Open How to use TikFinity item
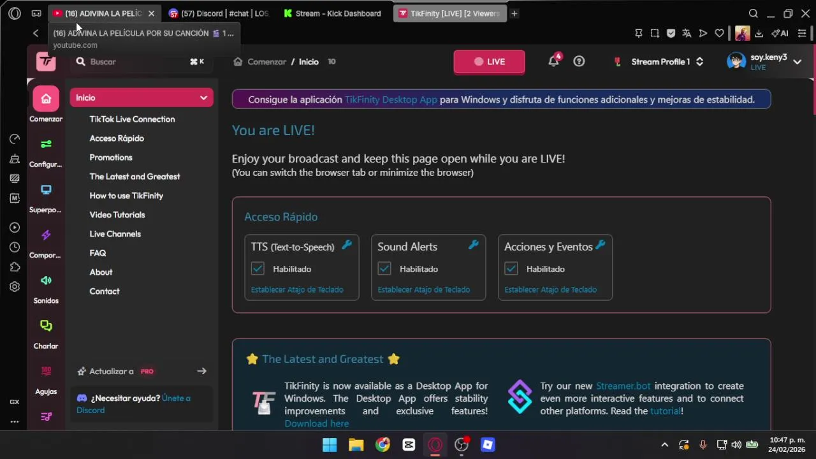Image resolution: width=816 pixels, height=459 pixels. click(126, 196)
